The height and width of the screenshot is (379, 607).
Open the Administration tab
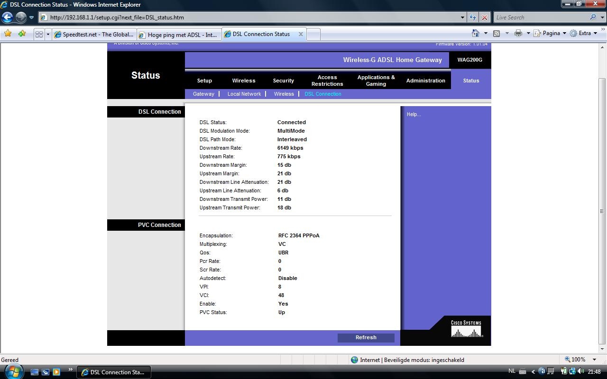pyautogui.click(x=426, y=81)
